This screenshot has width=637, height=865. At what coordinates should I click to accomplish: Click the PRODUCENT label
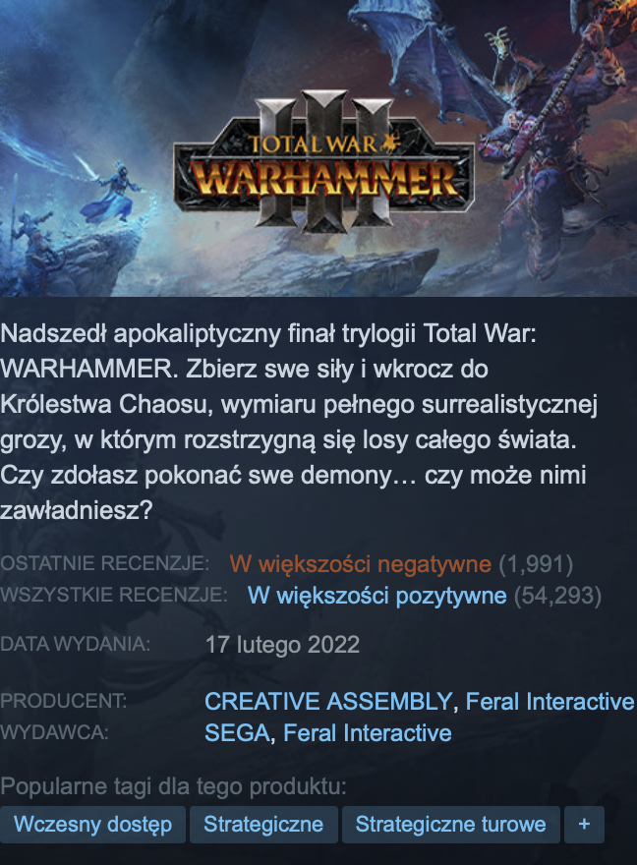pyautogui.click(x=64, y=701)
